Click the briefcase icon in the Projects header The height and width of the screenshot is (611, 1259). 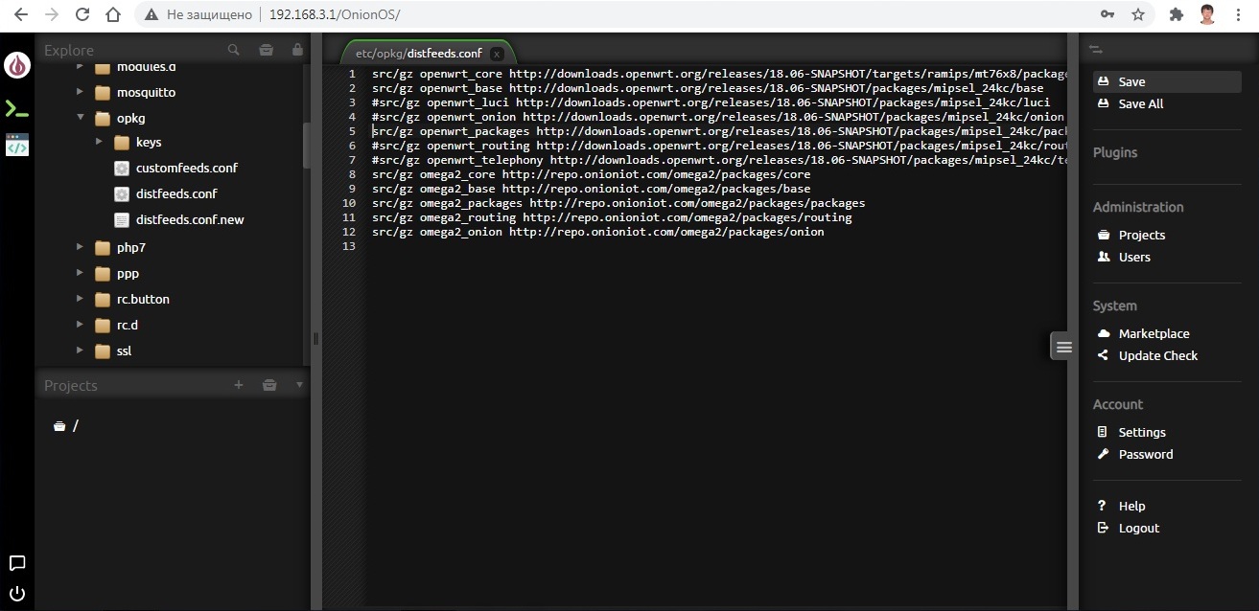coord(269,385)
